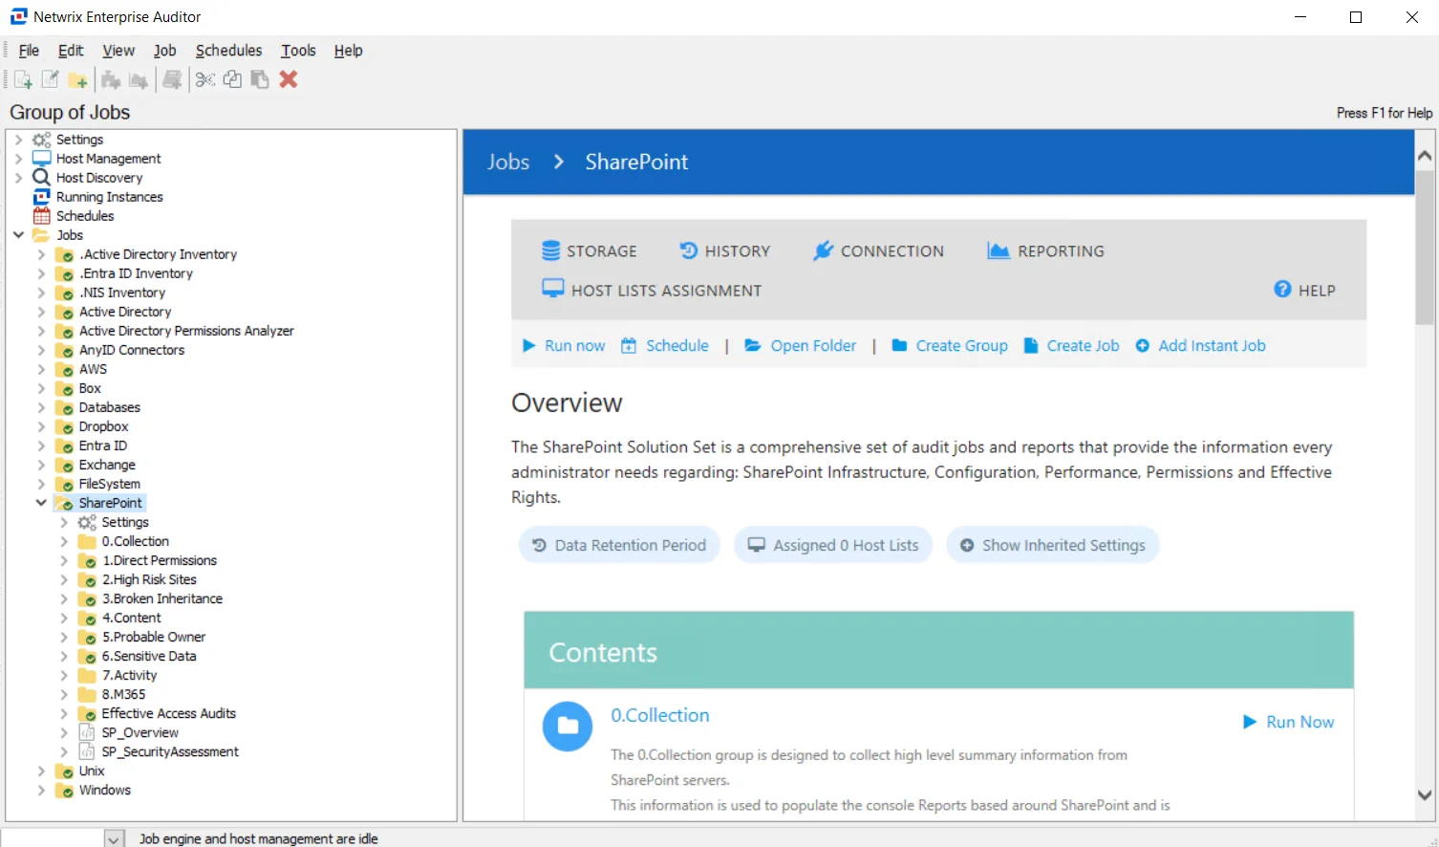Click the Schedule link
This screenshot has height=847, width=1439.
[x=665, y=345]
